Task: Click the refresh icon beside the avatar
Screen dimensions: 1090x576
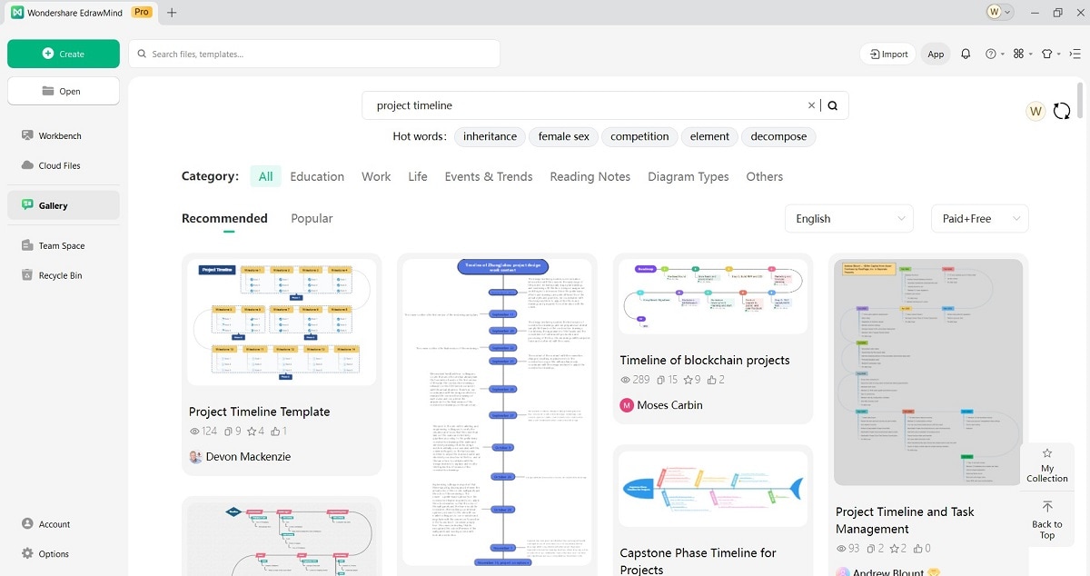Action: [x=1062, y=111]
